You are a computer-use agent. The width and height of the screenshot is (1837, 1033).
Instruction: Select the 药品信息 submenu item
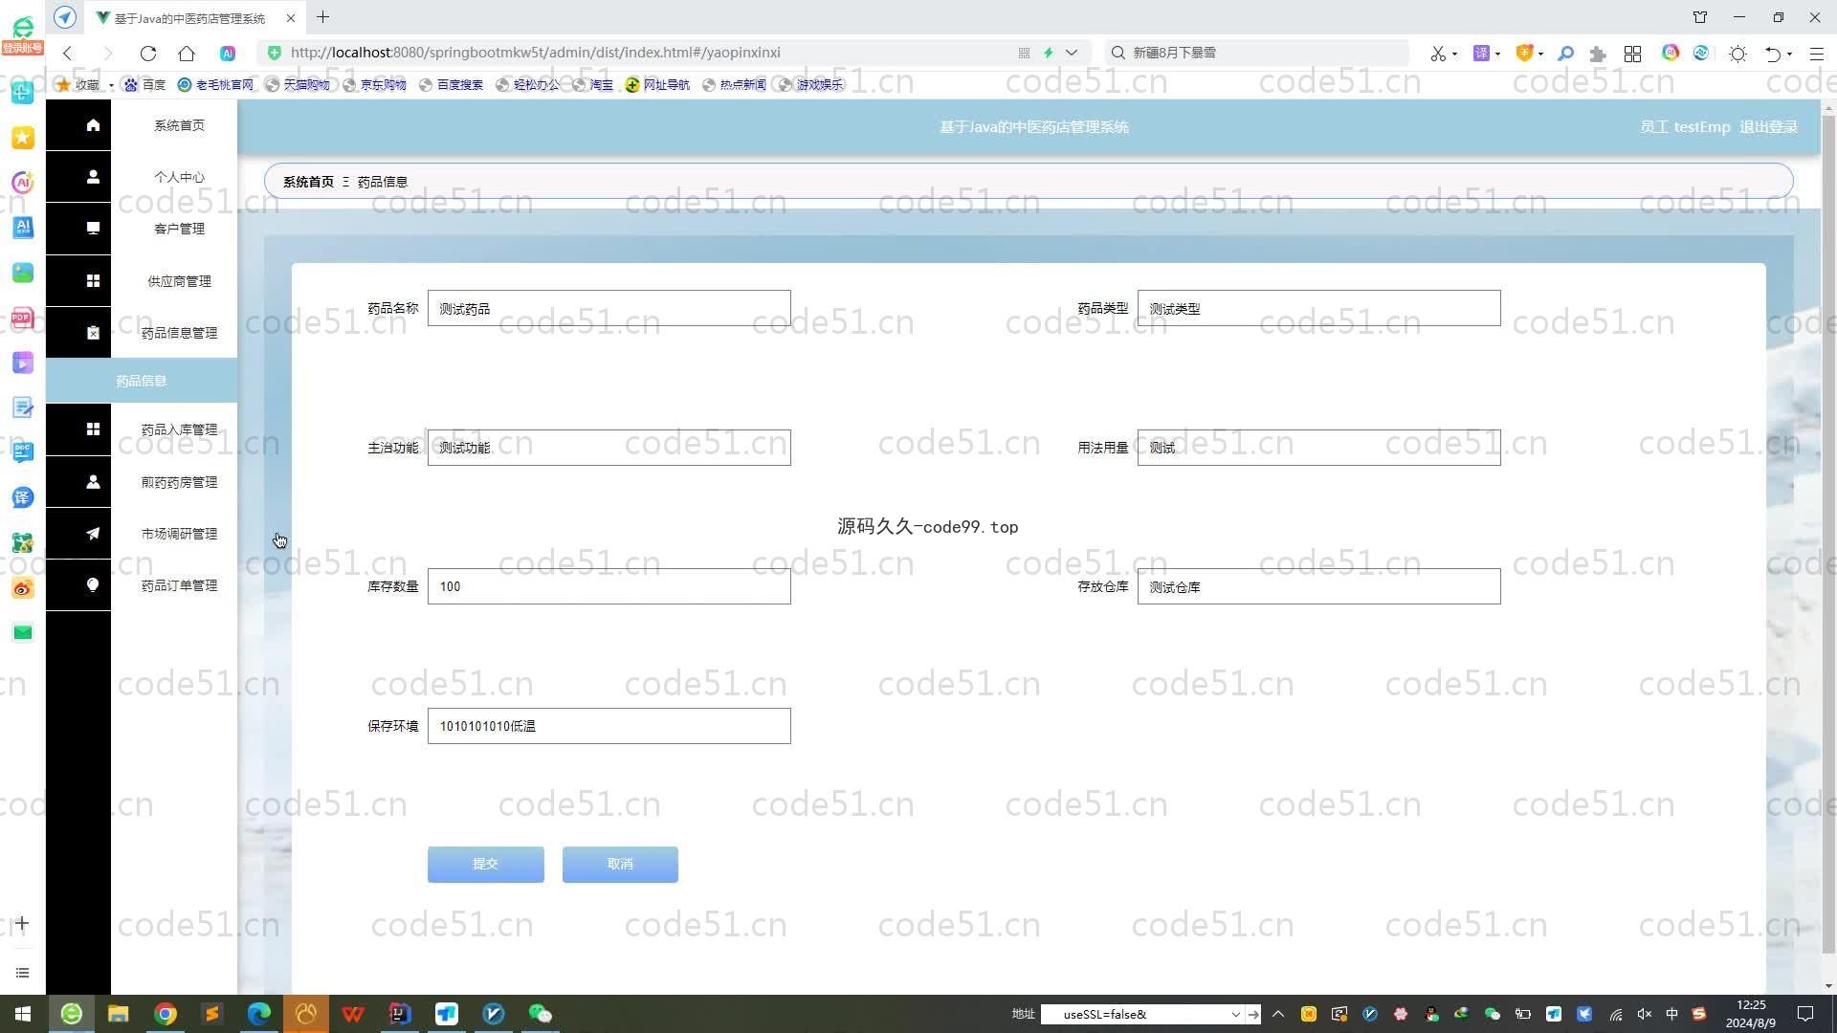(142, 381)
